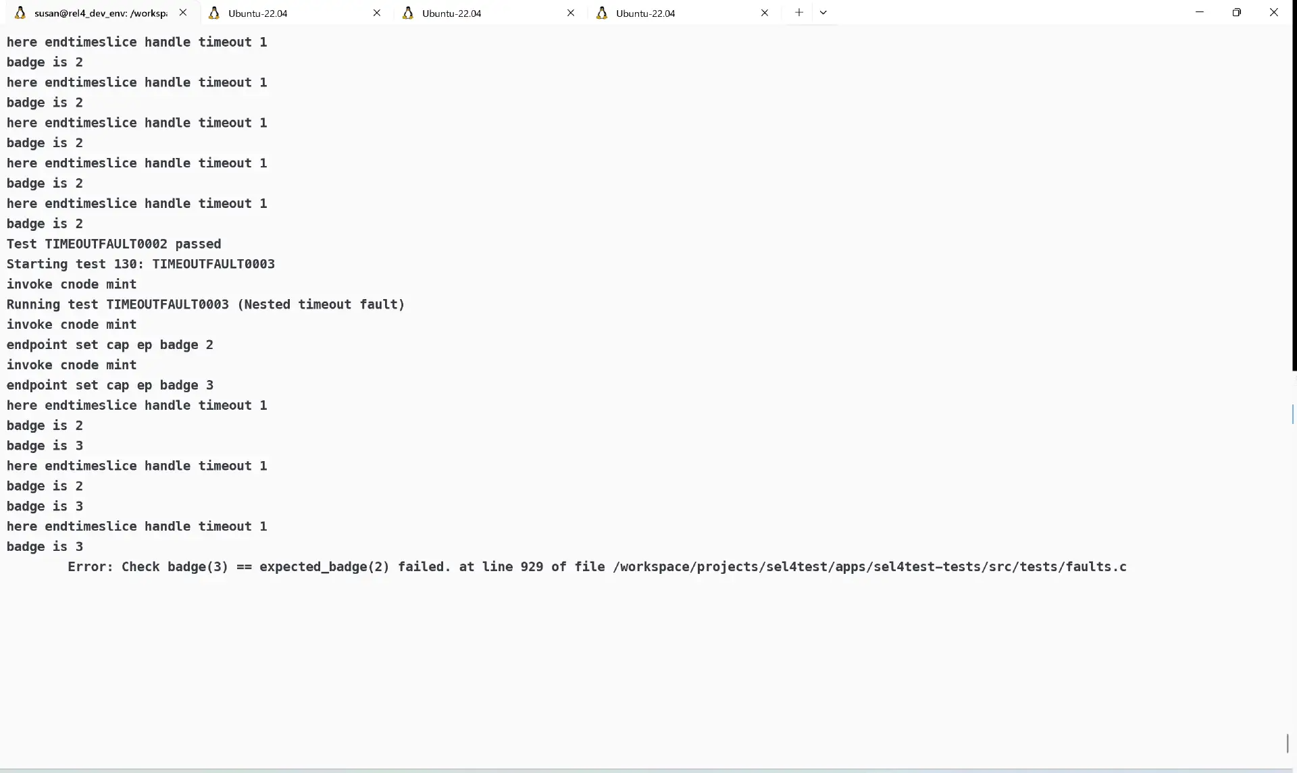
Task: Minimize the terminal window
Action: pos(1200,12)
